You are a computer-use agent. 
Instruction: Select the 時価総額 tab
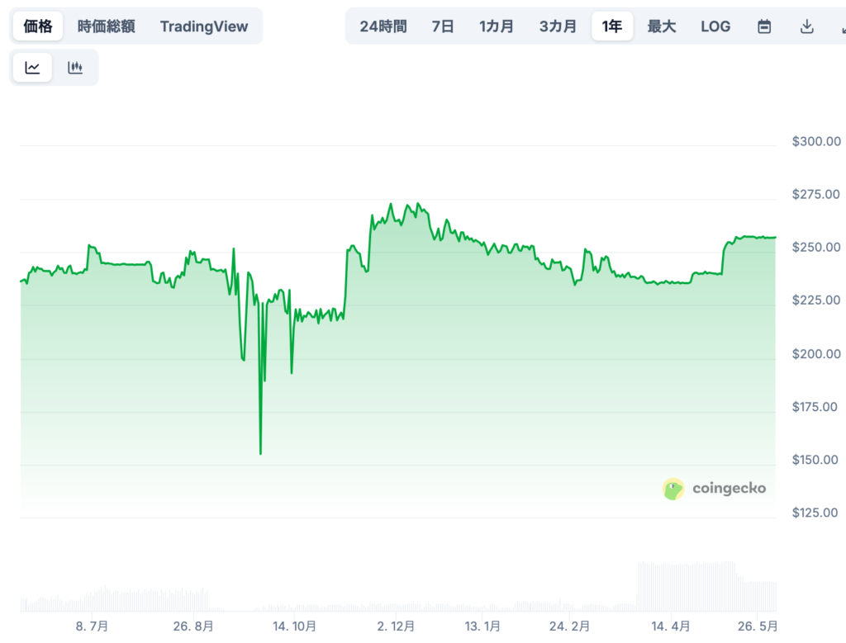pos(106,26)
